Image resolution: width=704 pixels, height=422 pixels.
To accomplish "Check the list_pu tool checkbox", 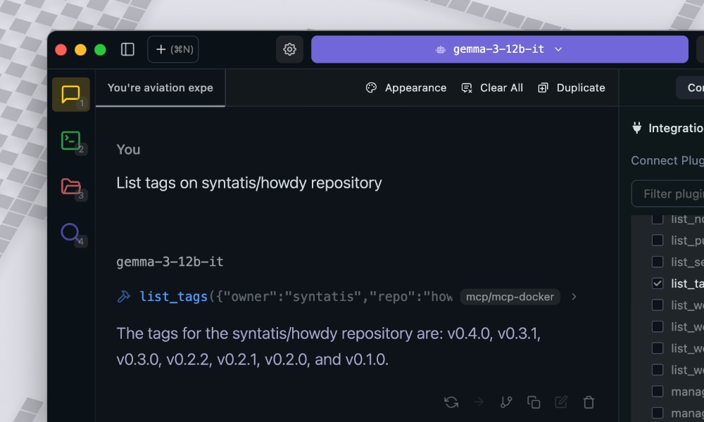I will [657, 240].
